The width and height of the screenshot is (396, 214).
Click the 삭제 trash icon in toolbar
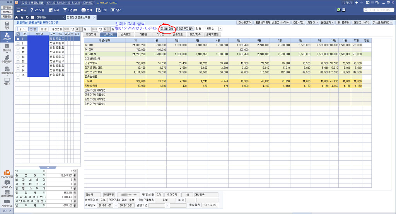[51, 10]
